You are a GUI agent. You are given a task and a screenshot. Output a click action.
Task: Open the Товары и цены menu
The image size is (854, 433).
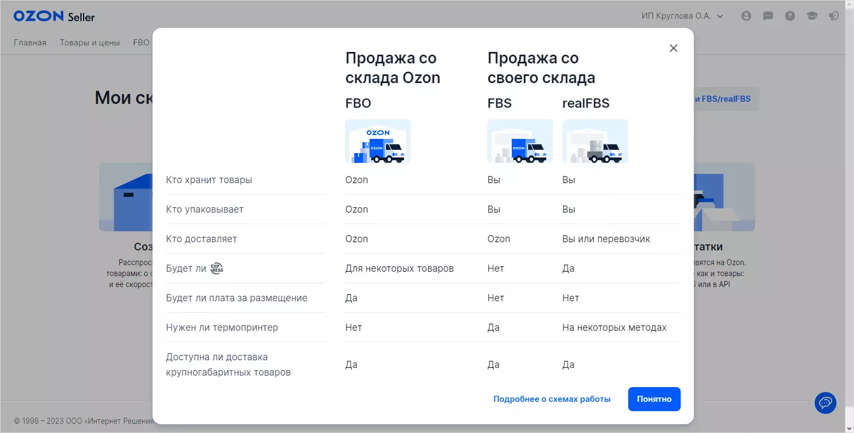pos(90,43)
